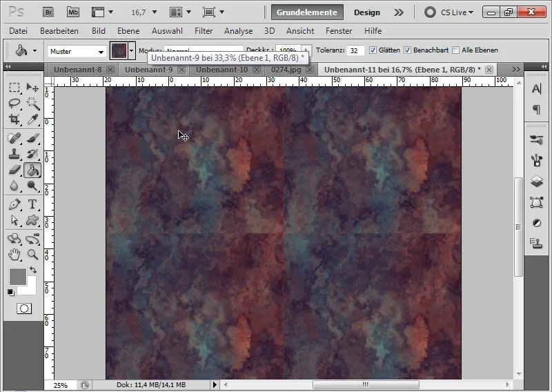Select the Eraser tool
The height and width of the screenshot is (392, 552).
(x=14, y=170)
